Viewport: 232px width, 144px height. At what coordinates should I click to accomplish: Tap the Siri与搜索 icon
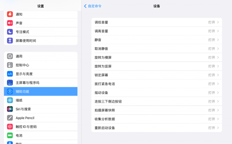[x=10, y=109]
